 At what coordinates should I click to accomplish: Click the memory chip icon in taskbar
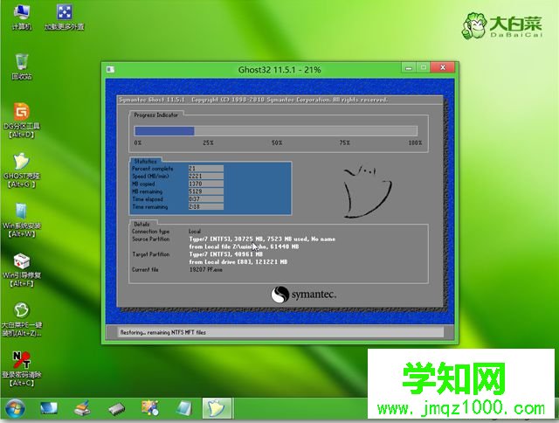click(x=116, y=409)
